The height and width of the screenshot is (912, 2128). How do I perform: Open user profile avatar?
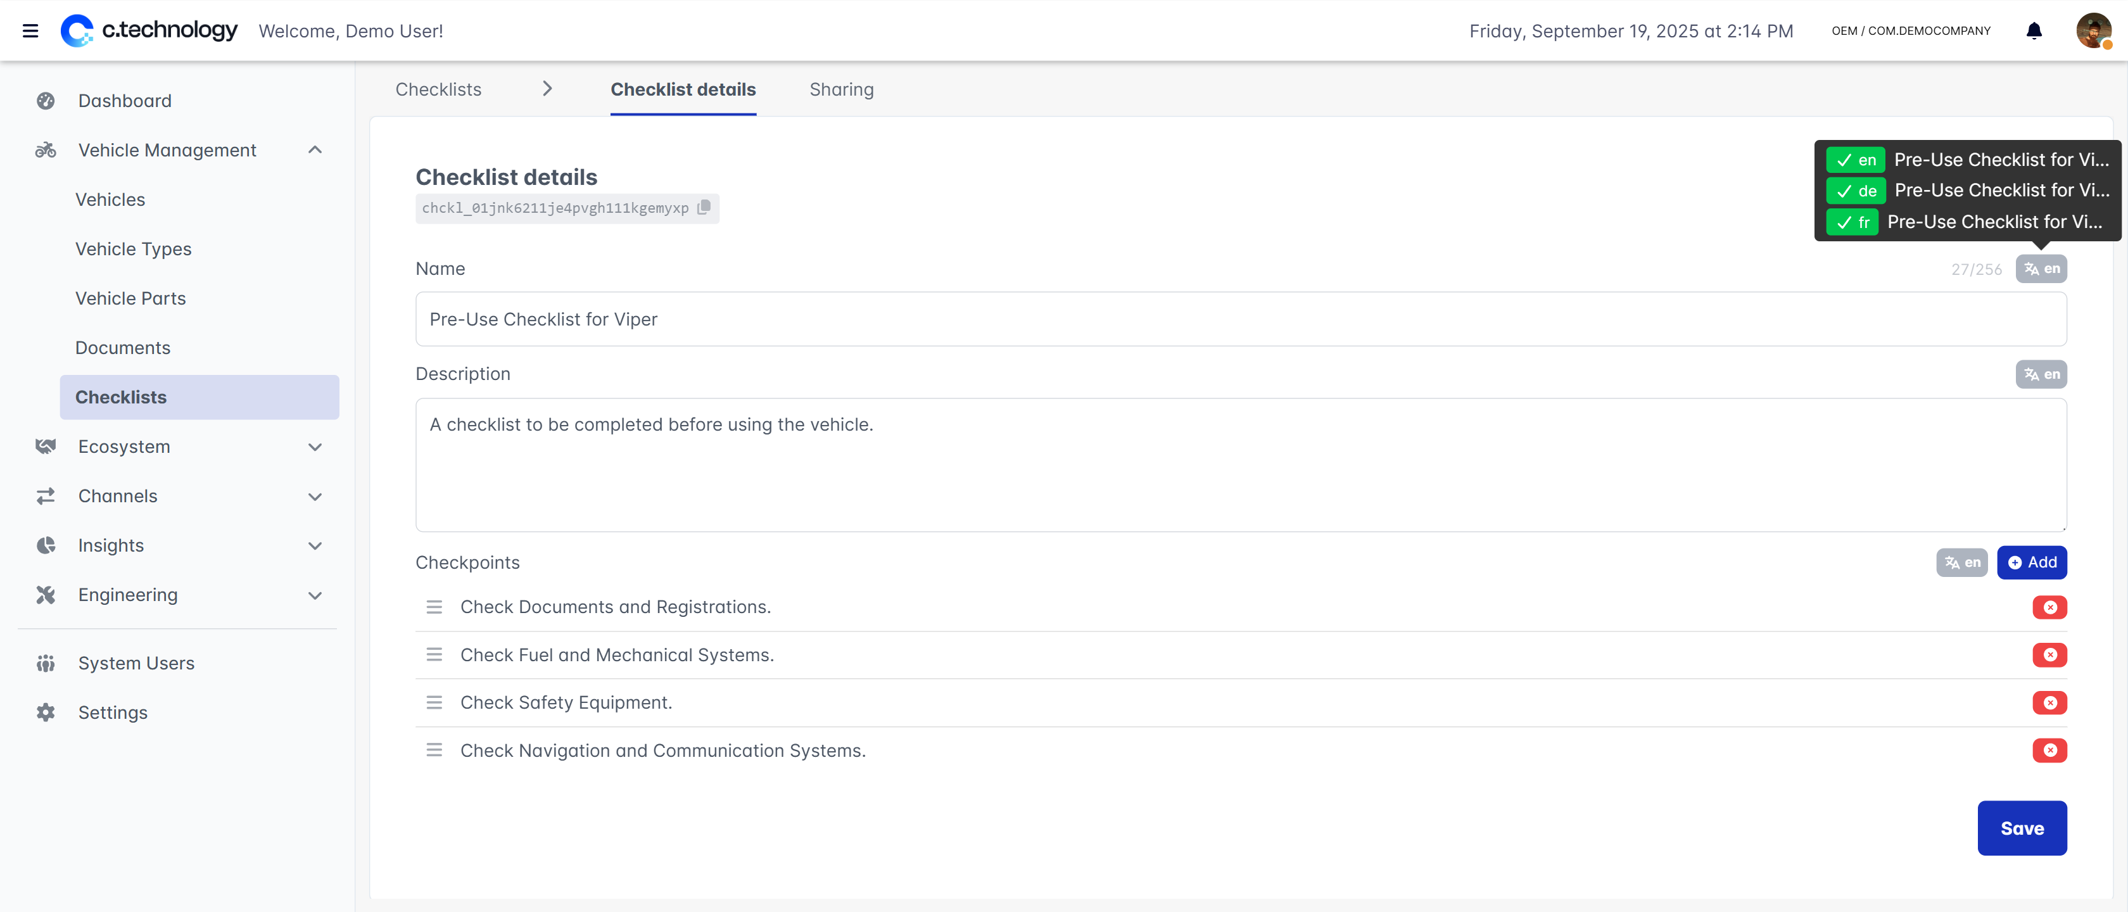pos(2093,30)
